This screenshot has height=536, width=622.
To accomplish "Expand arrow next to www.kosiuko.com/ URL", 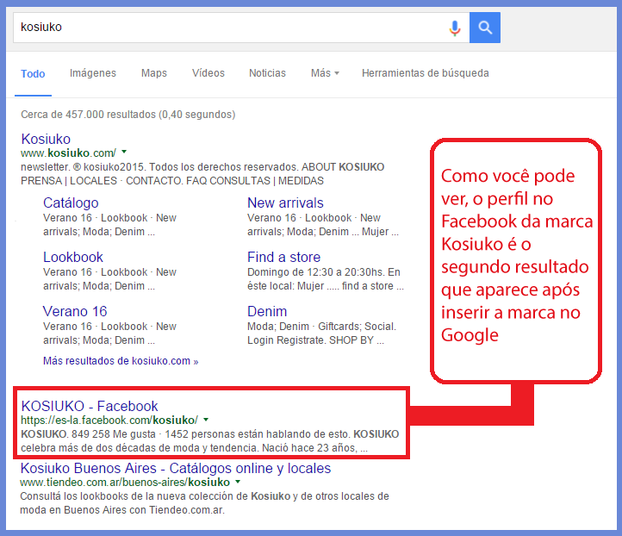I will coord(124,152).
